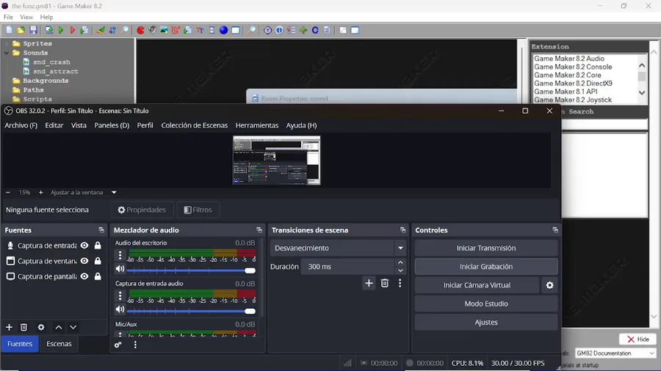Click the landscape create background icon

pos(165,30)
